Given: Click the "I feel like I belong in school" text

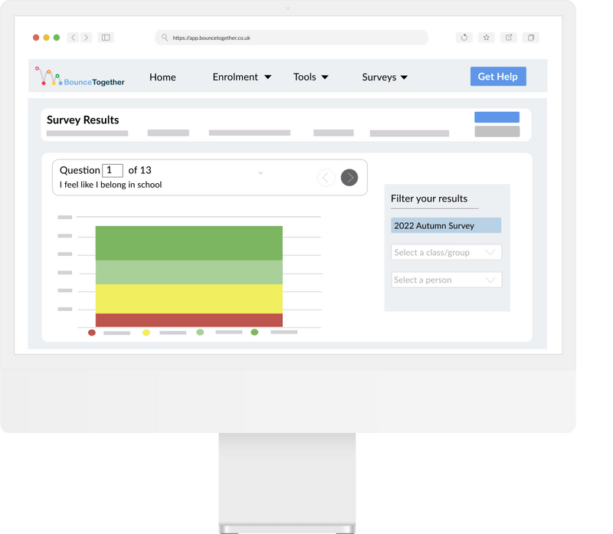Looking at the screenshot, I should point(110,185).
